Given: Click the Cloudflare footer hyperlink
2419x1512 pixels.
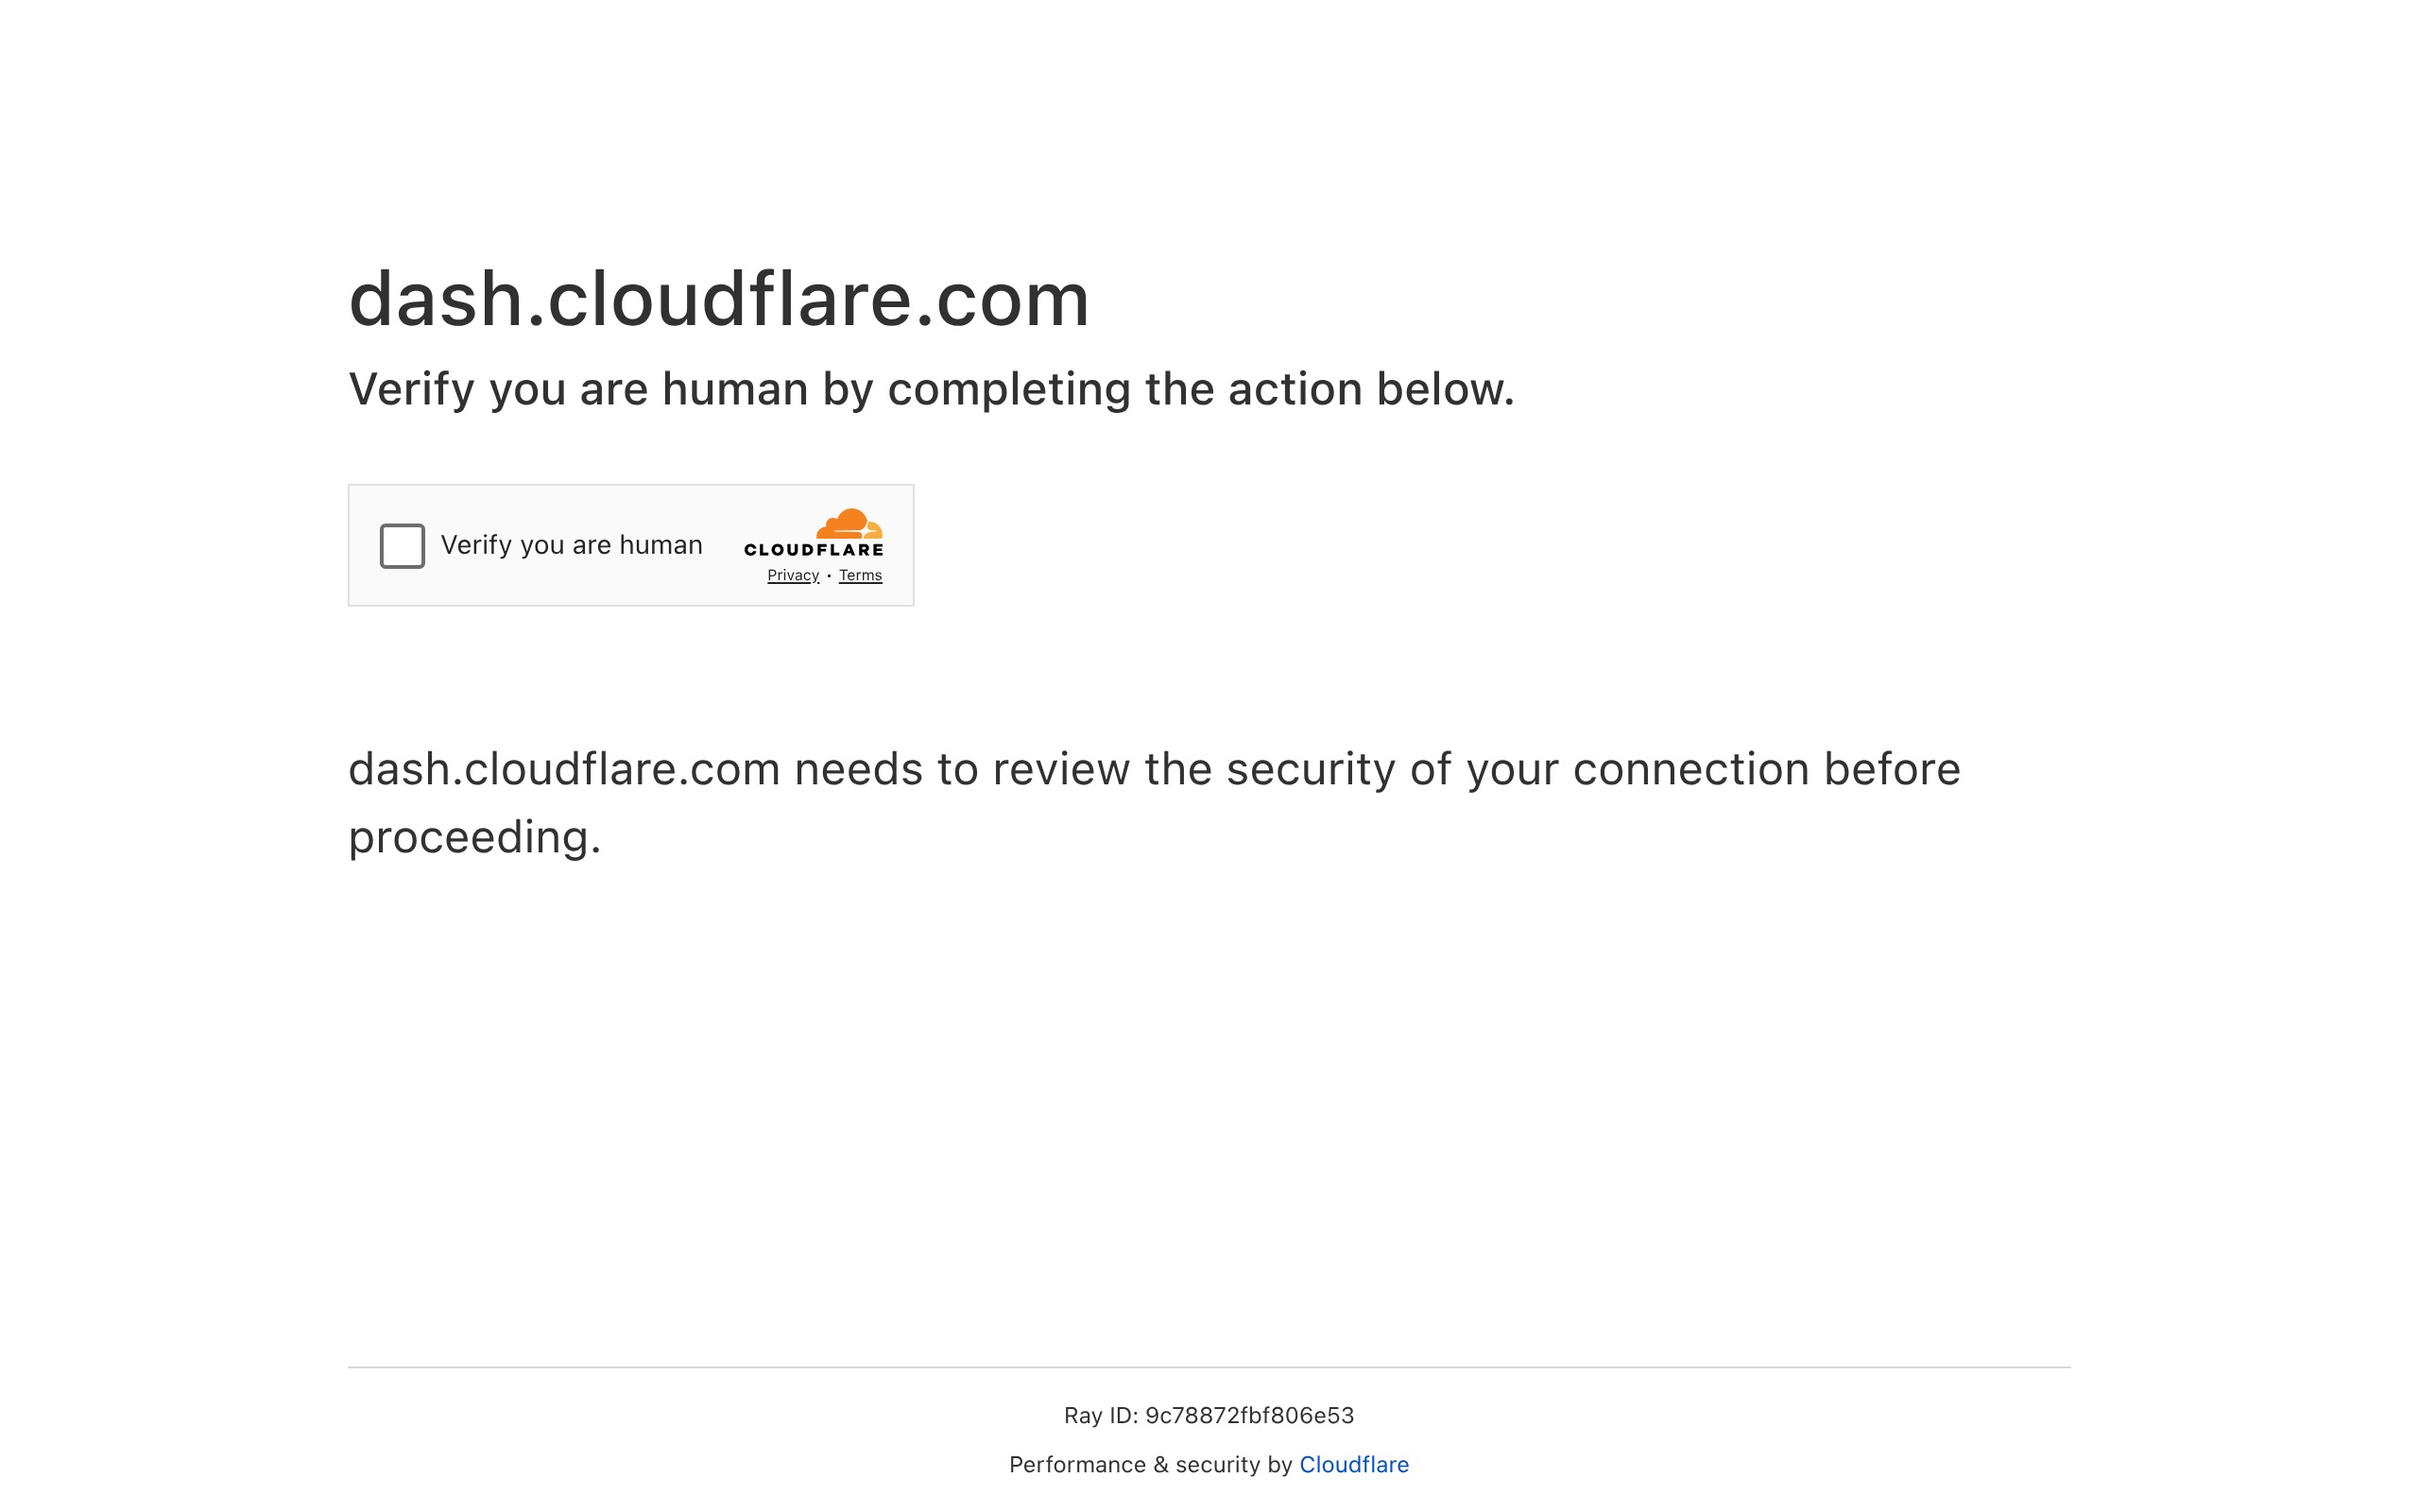Looking at the screenshot, I should click(x=1353, y=1463).
